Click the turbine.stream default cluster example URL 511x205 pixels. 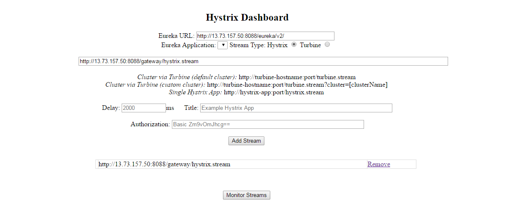pyautogui.click(x=297, y=77)
